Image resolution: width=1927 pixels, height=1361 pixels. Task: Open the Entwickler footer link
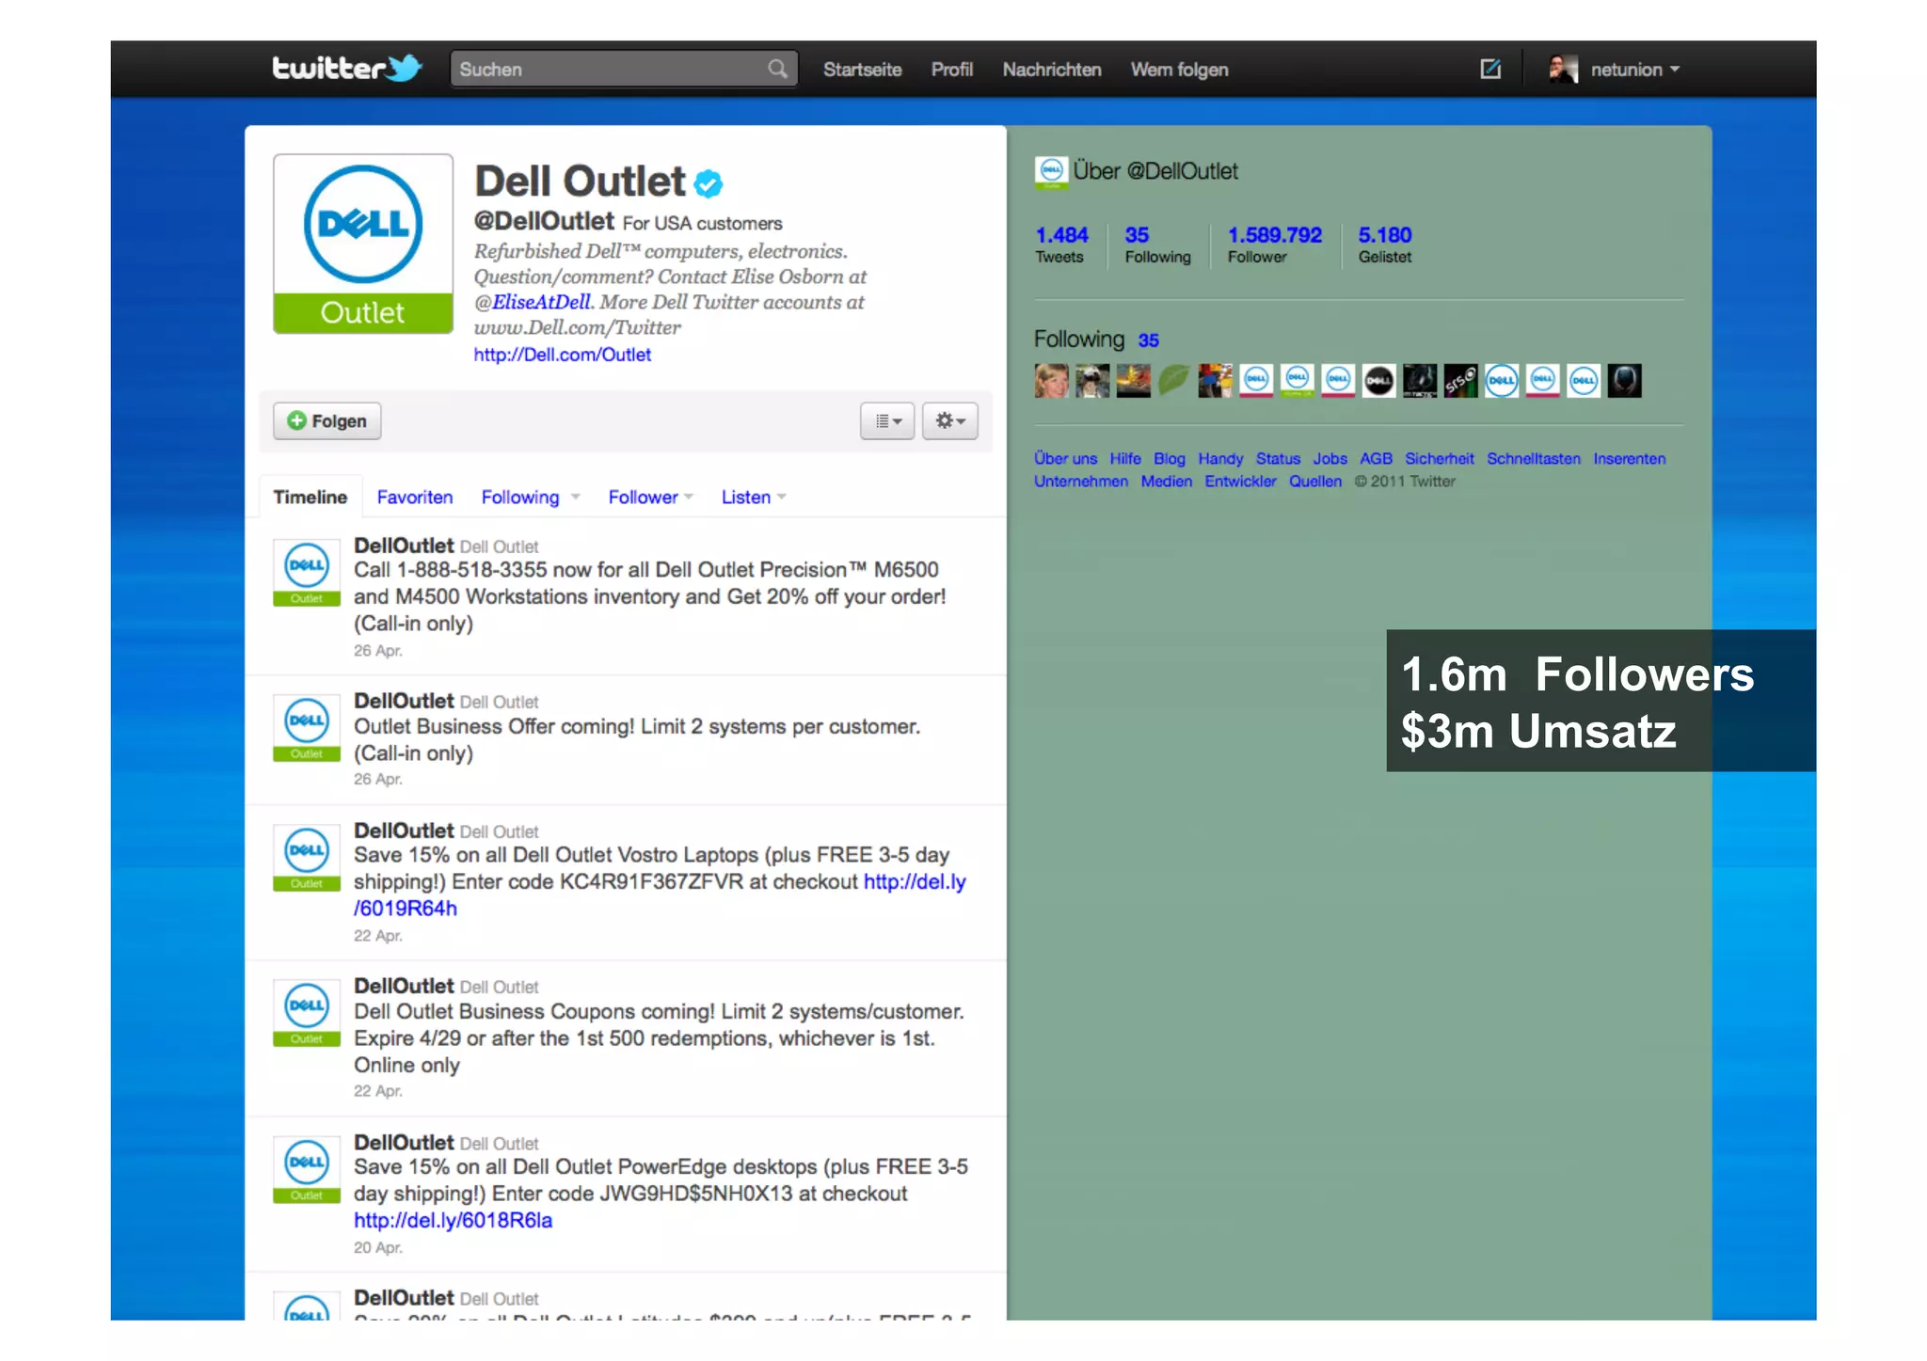point(1240,482)
